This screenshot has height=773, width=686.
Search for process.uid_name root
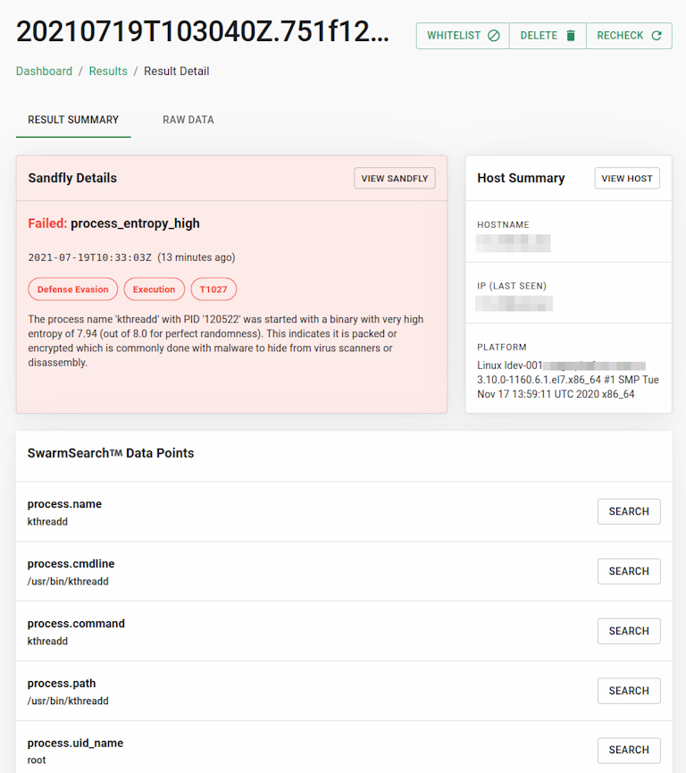tap(628, 750)
